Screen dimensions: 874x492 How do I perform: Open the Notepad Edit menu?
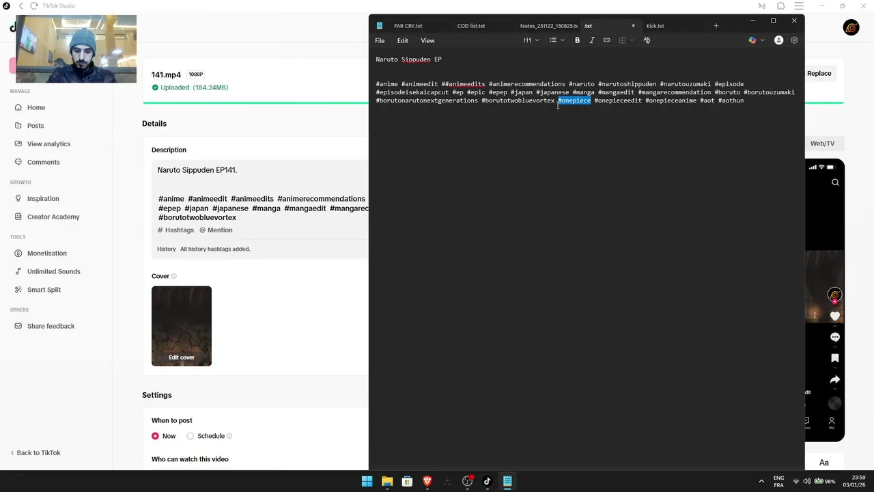point(403,40)
